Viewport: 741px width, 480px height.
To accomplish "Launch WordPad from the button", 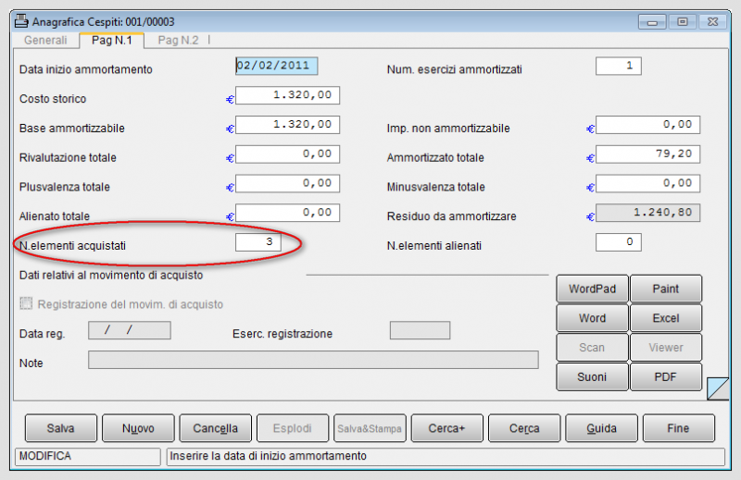I will pos(592,289).
